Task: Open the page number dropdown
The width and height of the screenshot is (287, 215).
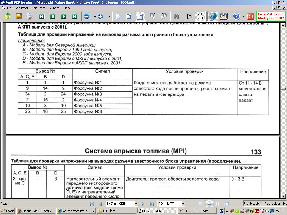Action: pyautogui.click(x=136, y=204)
